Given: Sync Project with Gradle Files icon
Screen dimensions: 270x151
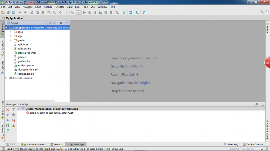Looking at the screenshot, I should tap(124, 13).
